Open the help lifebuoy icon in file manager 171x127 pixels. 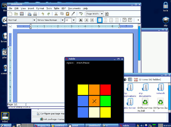coord(136,80)
